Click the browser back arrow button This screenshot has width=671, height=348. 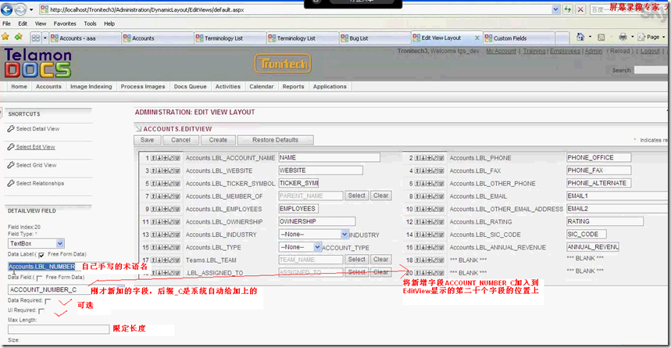[x=9, y=9]
